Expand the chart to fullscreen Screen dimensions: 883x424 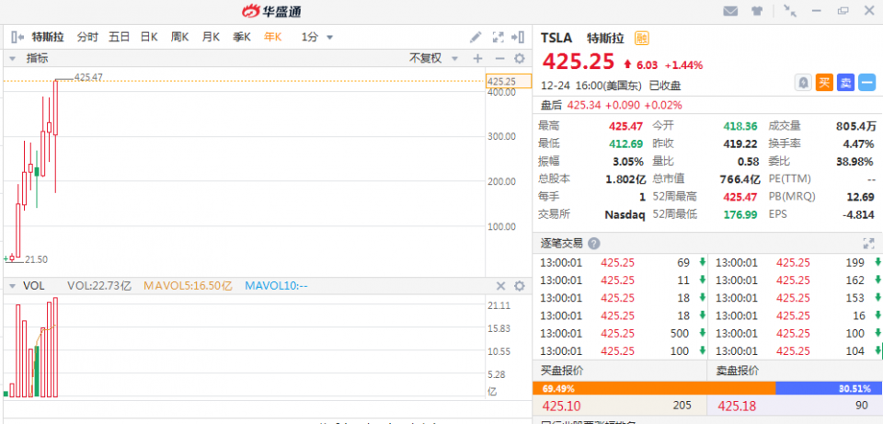click(499, 38)
